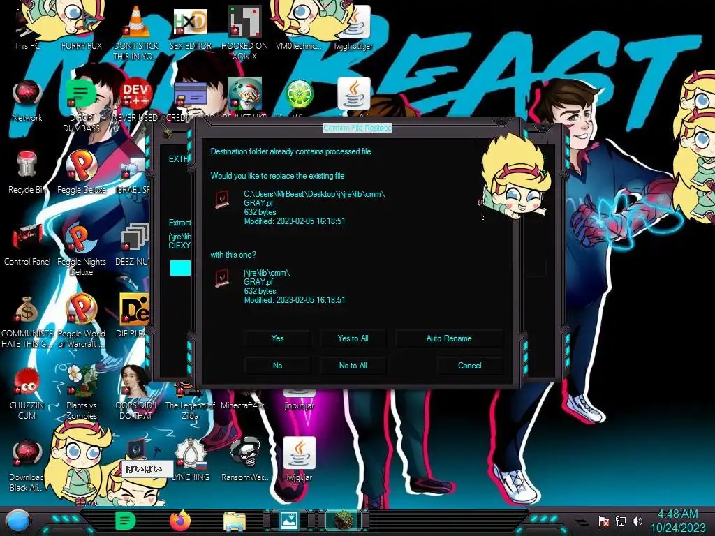
Task: Open Network desktop icon
Action: pos(27,100)
